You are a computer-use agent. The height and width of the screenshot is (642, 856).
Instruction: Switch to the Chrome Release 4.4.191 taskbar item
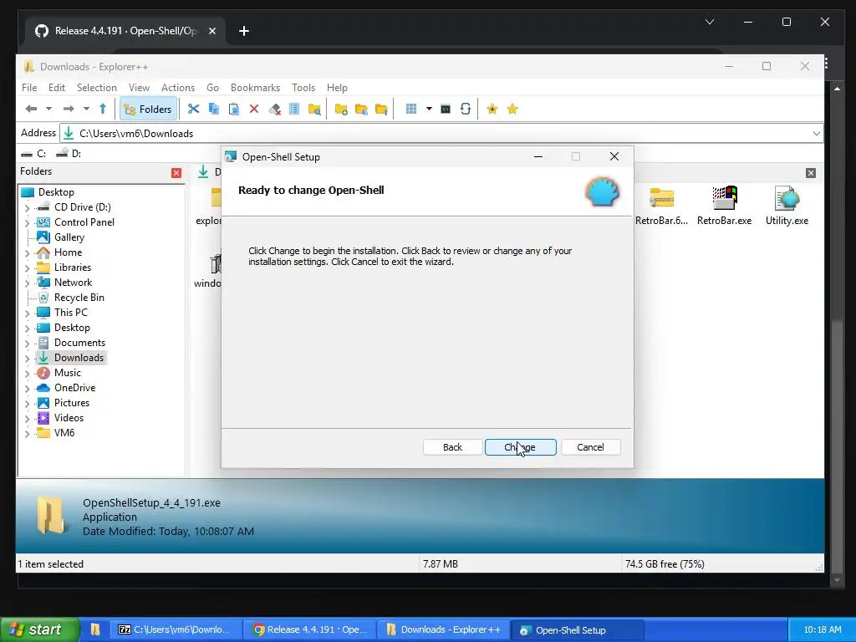310,630
